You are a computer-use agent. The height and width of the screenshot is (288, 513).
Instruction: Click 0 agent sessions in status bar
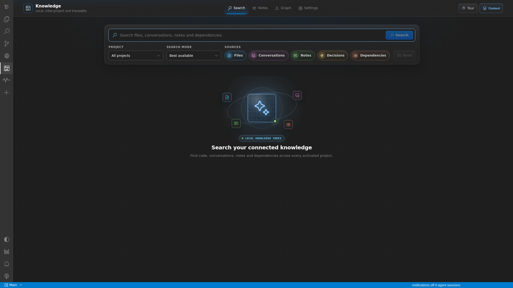[x=448, y=285]
